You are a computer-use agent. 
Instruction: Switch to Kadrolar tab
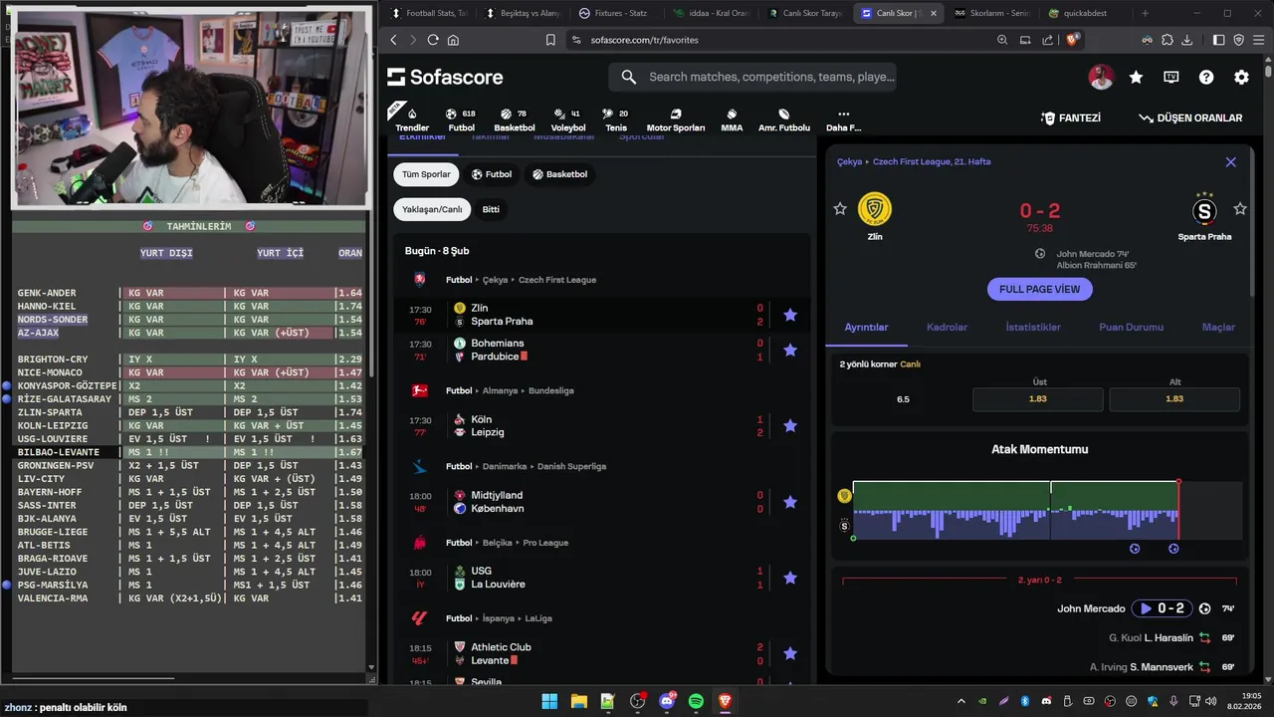pos(947,327)
